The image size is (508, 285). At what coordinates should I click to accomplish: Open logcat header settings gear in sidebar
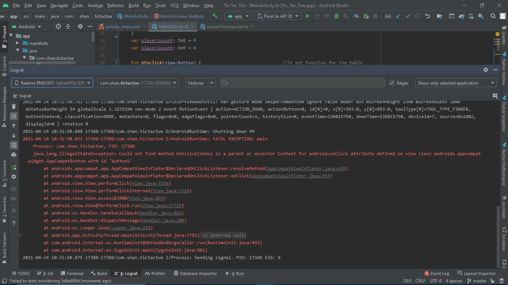click(14, 177)
